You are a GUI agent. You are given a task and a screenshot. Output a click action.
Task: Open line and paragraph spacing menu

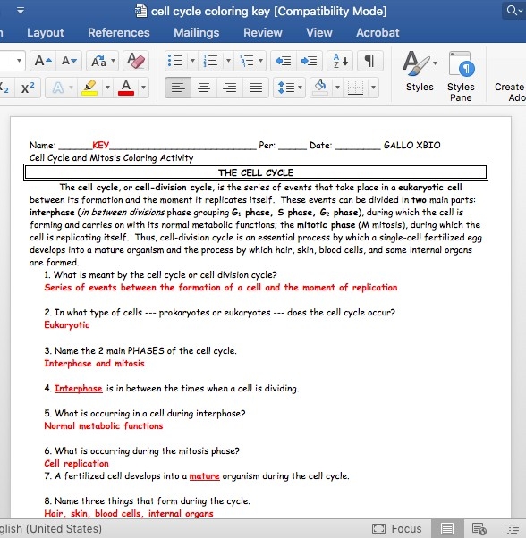[290, 88]
